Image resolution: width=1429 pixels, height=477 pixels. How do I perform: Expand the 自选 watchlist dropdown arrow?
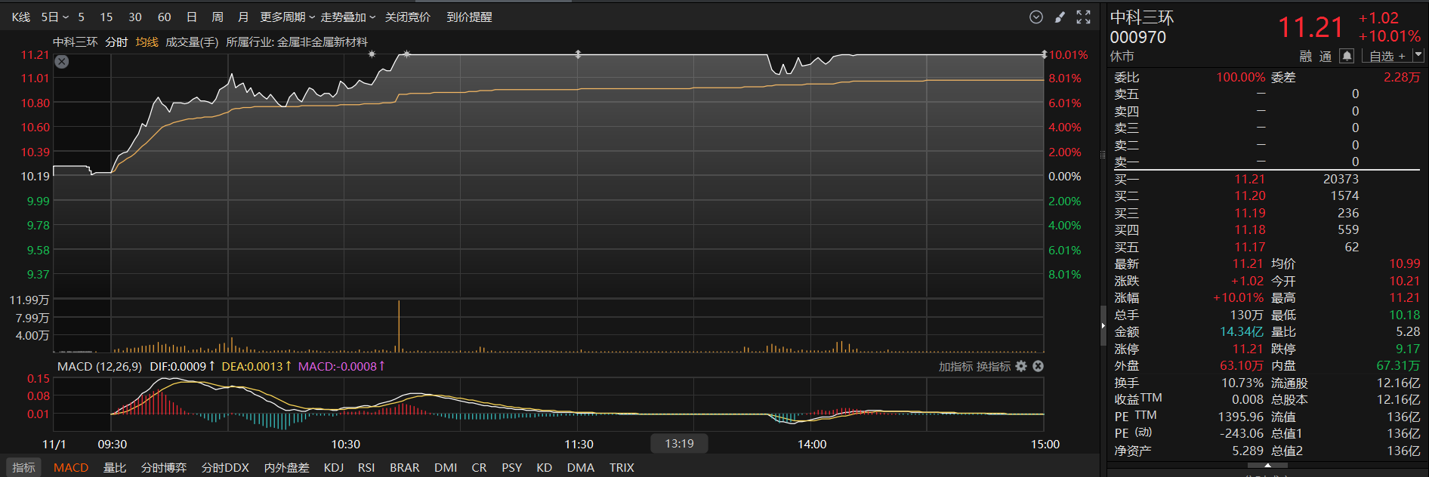tap(1418, 55)
